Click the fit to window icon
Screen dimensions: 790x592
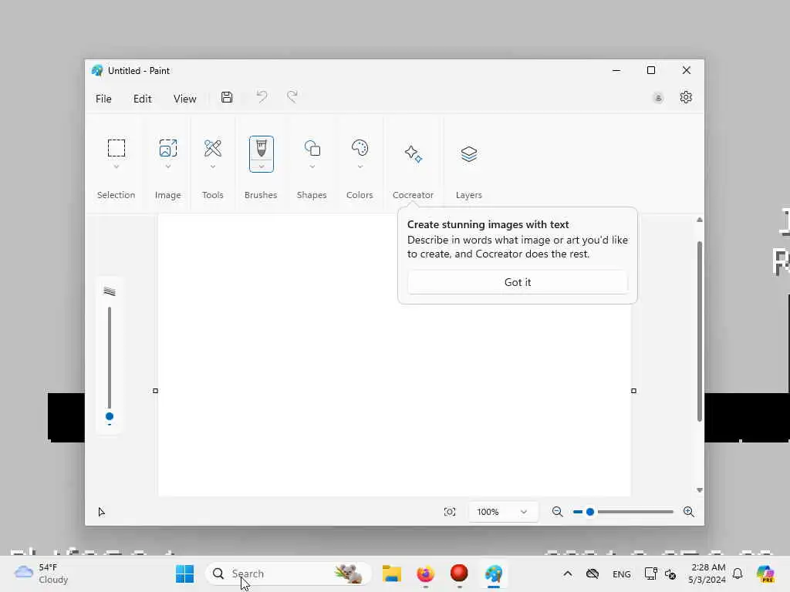click(x=450, y=512)
